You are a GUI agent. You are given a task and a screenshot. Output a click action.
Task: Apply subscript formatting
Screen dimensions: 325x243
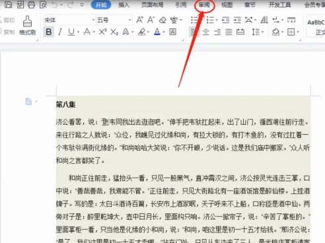click(x=114, y=32)
